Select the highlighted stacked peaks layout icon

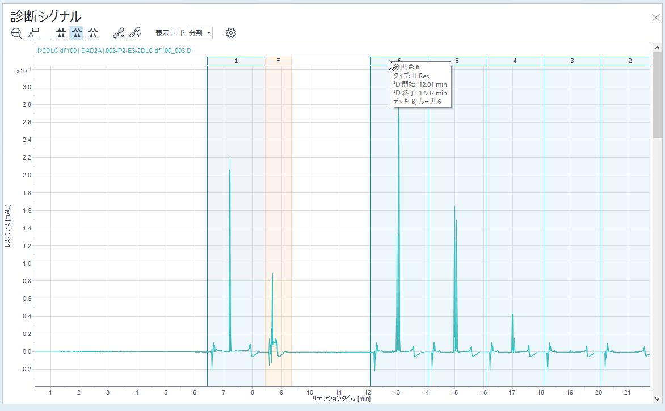tap(77, 33)
